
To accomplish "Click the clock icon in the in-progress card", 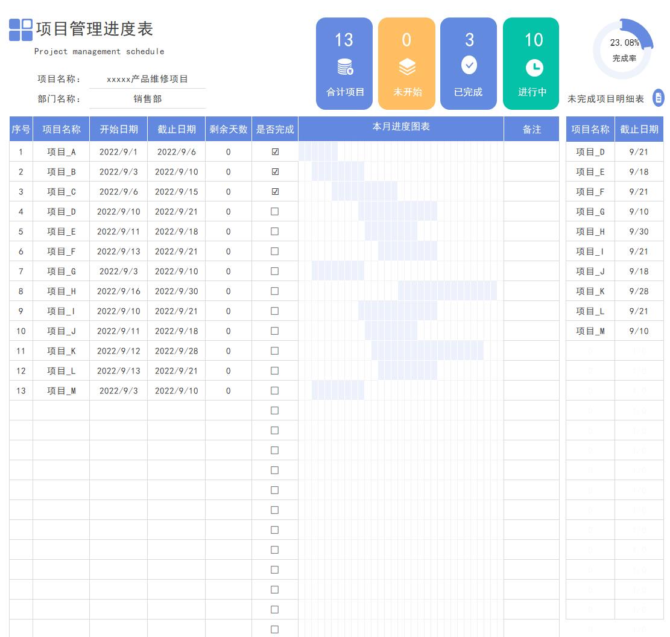I will 534,68.
